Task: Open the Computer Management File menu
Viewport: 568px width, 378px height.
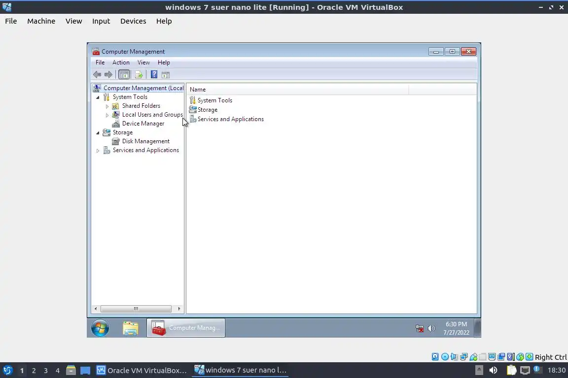Action: pos(100,62)
